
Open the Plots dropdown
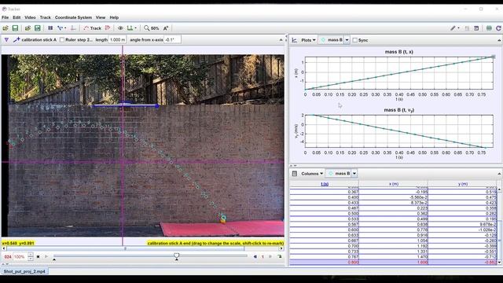coord(308,40)
